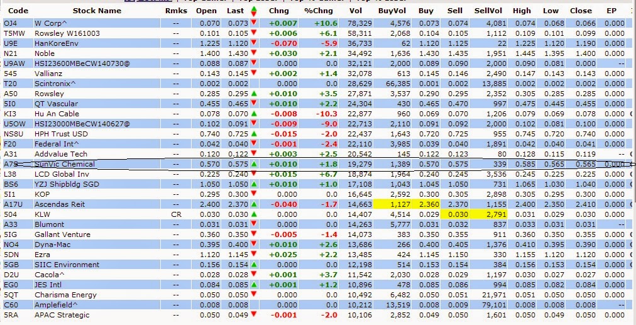Open YZJ Shipbldg SGD stock entry

click(67, 184)
